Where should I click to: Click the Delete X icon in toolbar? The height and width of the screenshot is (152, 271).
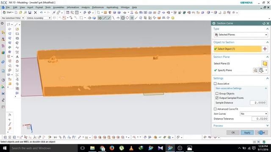(36, 12)
